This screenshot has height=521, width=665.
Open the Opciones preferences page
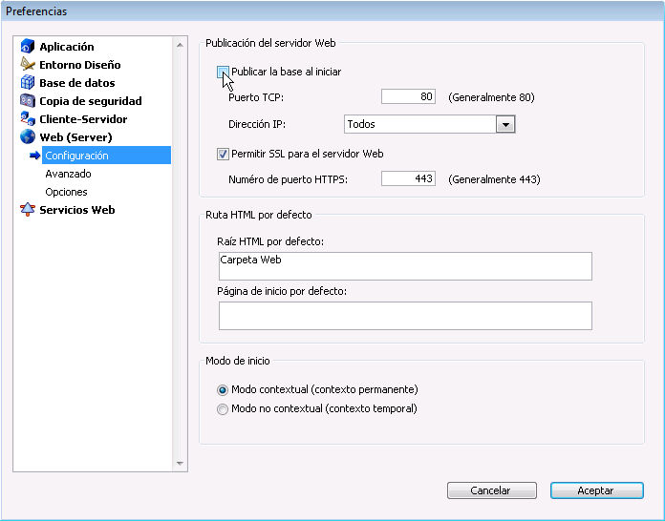tap(66, 192)
